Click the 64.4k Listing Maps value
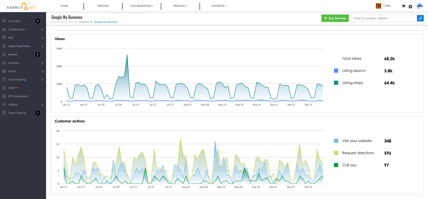Image resolution: width=428 pixels, height=199 pixels. coord(389,83)
